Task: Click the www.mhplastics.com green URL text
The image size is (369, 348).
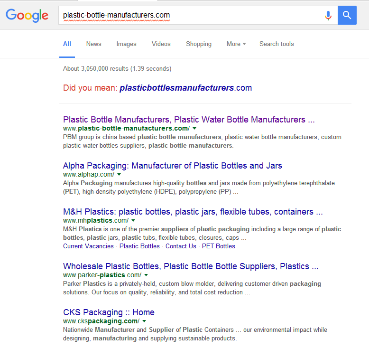Action: (x=96, y=221)
